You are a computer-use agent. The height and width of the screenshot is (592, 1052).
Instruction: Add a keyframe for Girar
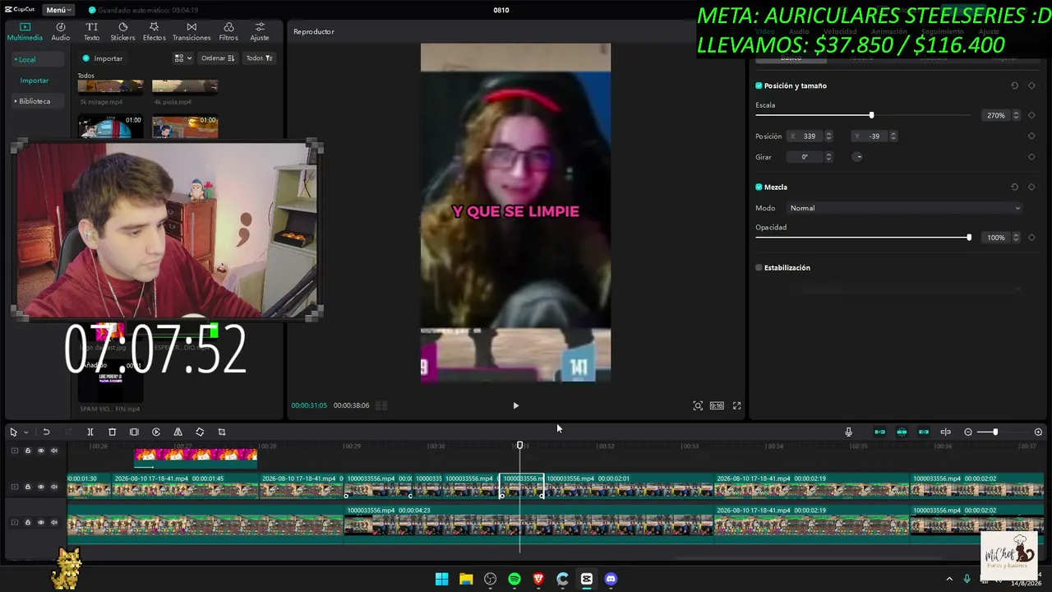coord(1031,157)
